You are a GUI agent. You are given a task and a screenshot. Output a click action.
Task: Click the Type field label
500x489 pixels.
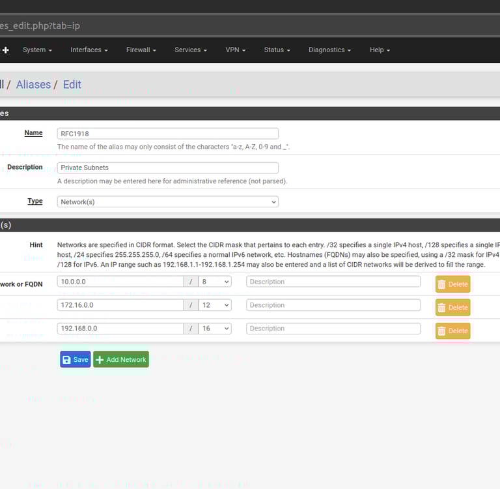click(35, 201)
